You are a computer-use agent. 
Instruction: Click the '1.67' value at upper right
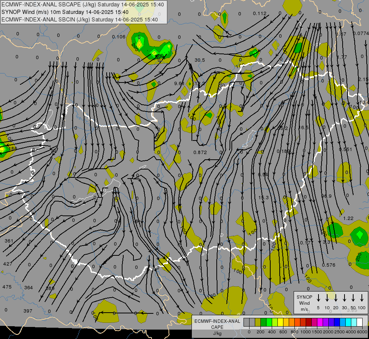point(341,34)
